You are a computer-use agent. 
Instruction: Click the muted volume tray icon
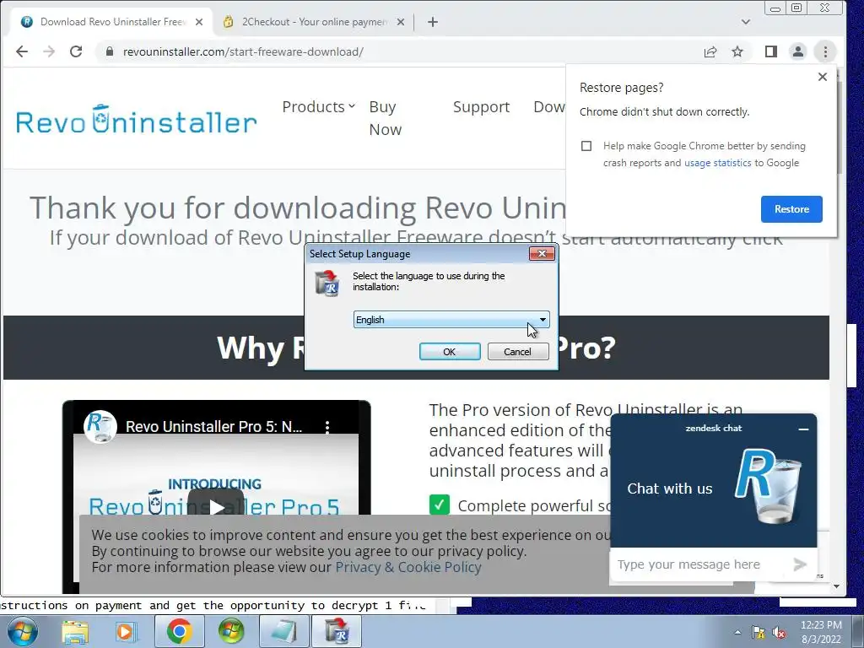tap(779, 632)
